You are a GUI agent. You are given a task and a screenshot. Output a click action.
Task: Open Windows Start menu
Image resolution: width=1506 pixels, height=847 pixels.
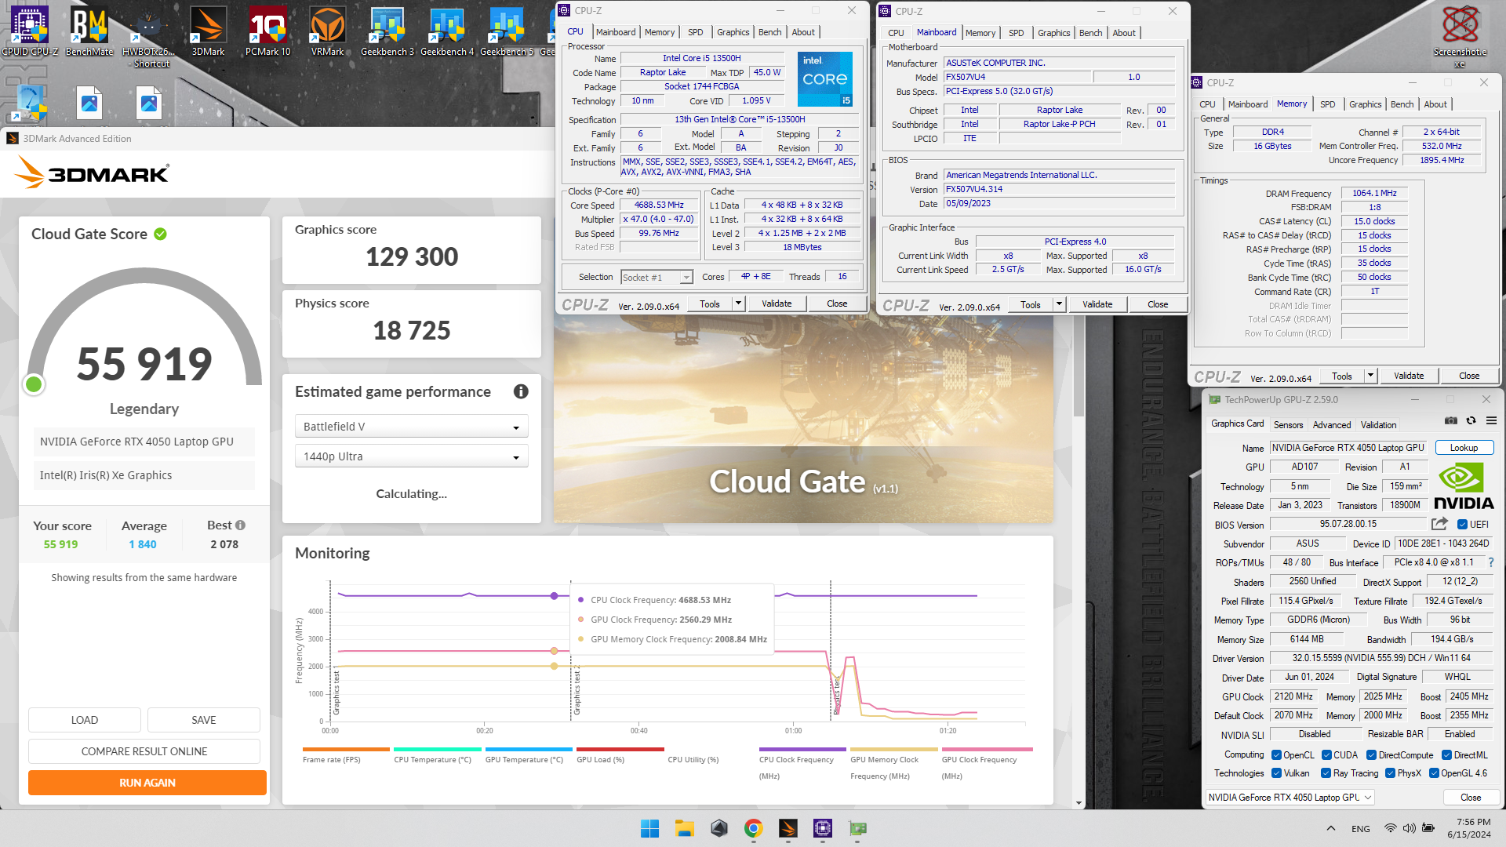[x=650, y=828]
